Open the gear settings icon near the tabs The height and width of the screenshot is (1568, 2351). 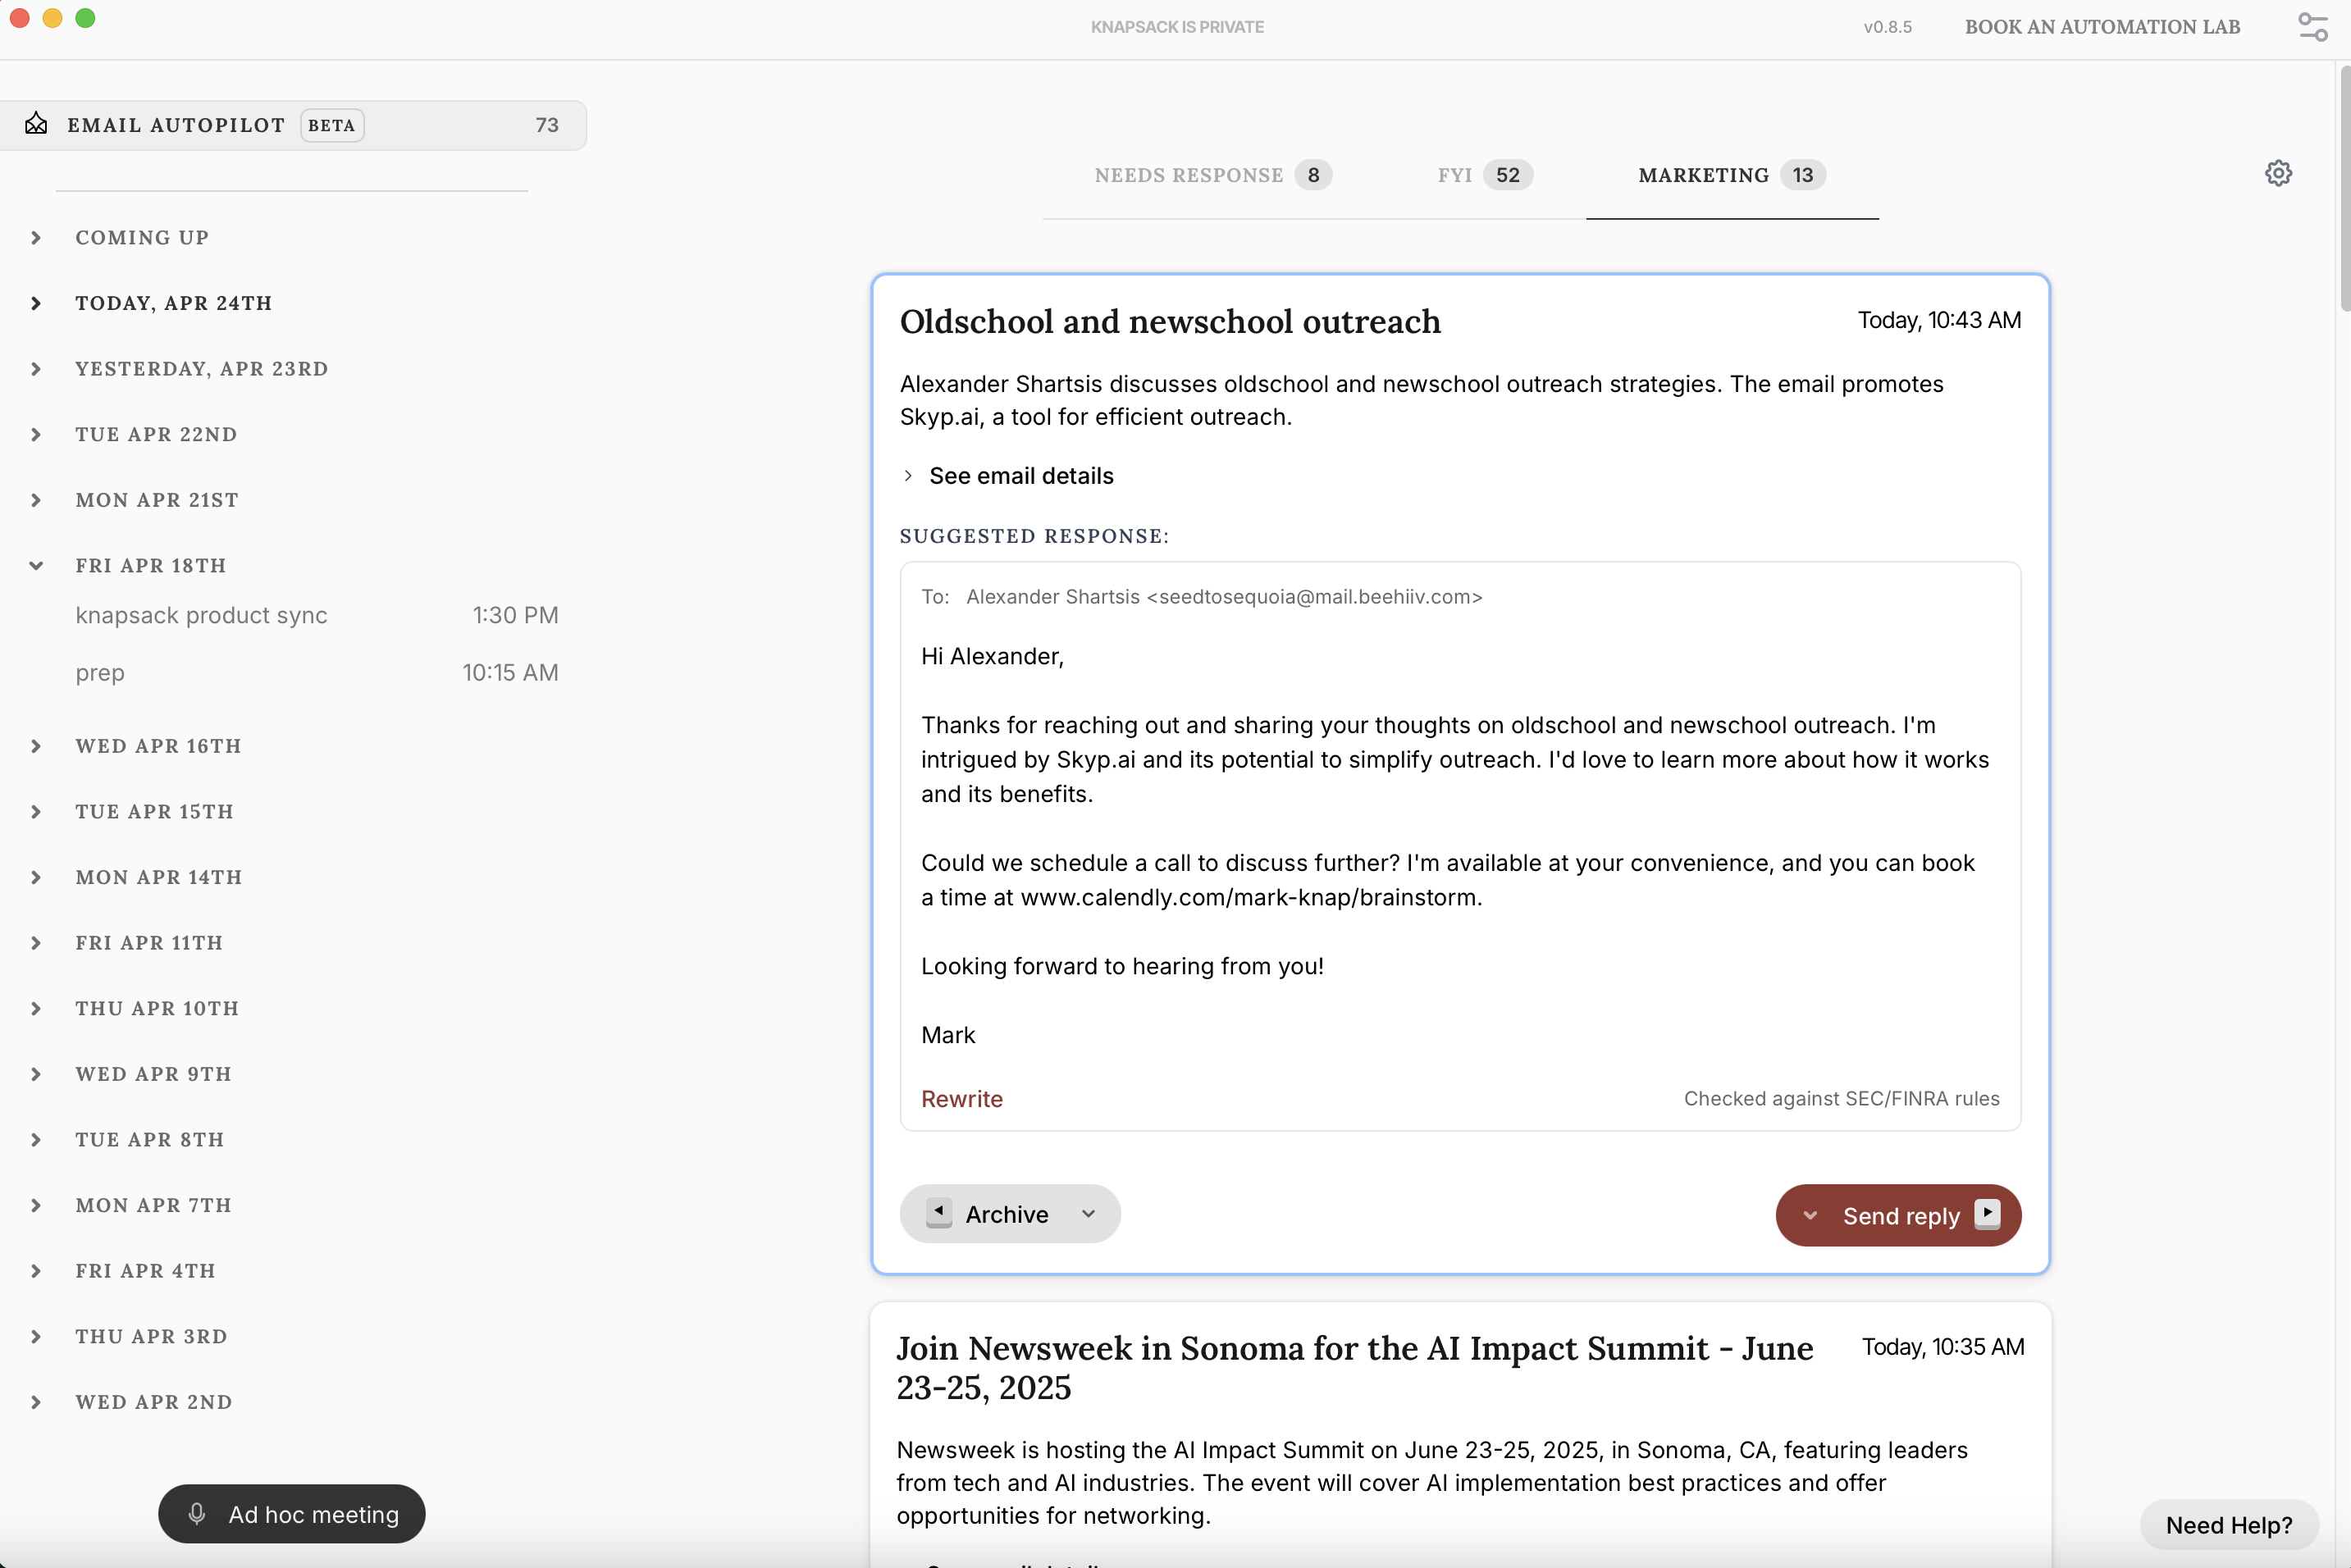click(x=2277, y=174)
